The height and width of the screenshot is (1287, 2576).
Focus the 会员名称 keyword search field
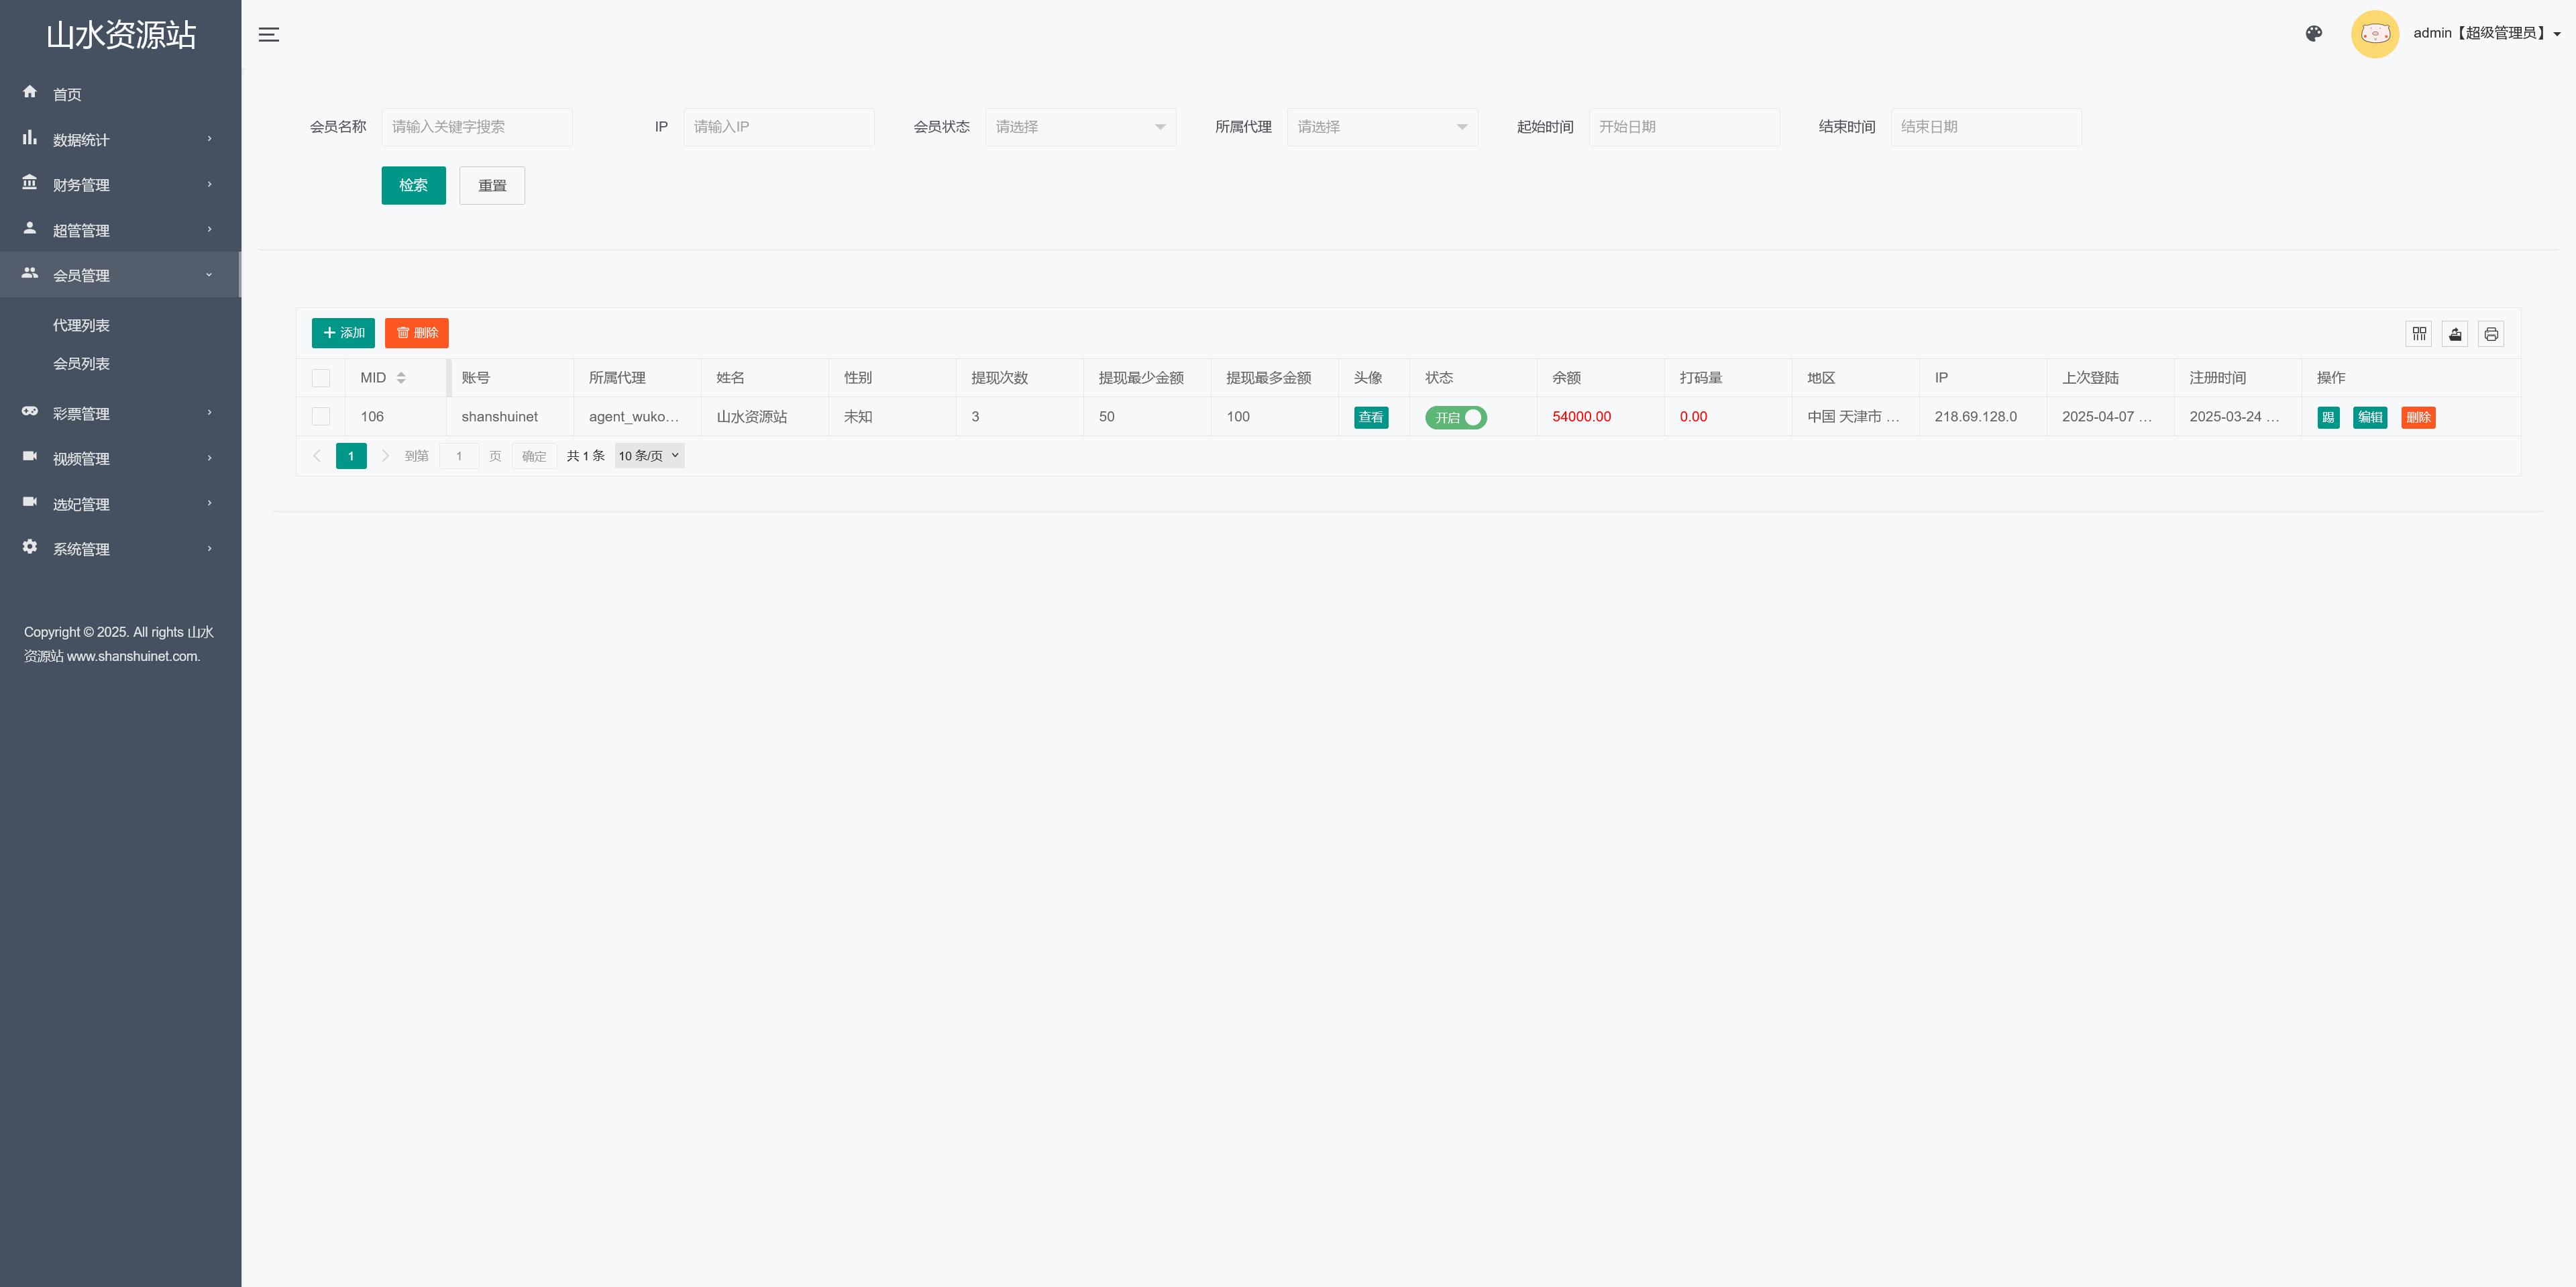pos(476,127)
